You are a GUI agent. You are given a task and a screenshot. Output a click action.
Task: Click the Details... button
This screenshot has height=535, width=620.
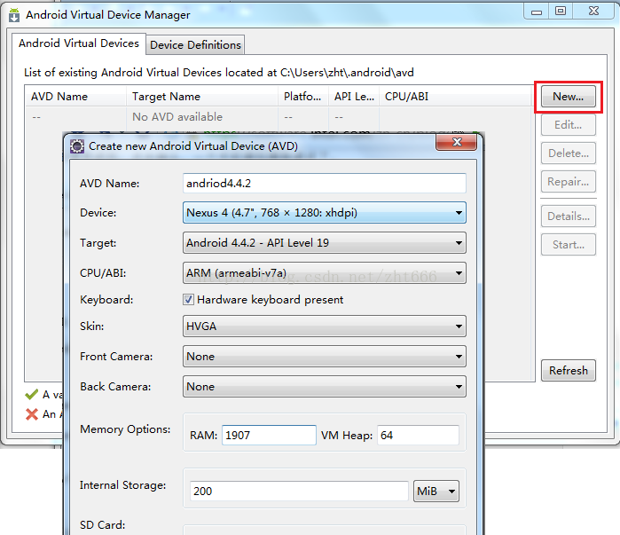569,216
